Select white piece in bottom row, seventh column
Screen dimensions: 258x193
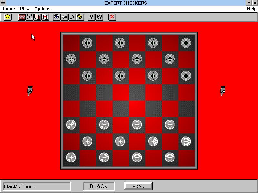170,157
